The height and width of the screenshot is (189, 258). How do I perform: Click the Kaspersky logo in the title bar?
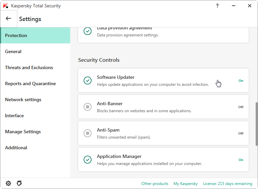pos(6,6)
